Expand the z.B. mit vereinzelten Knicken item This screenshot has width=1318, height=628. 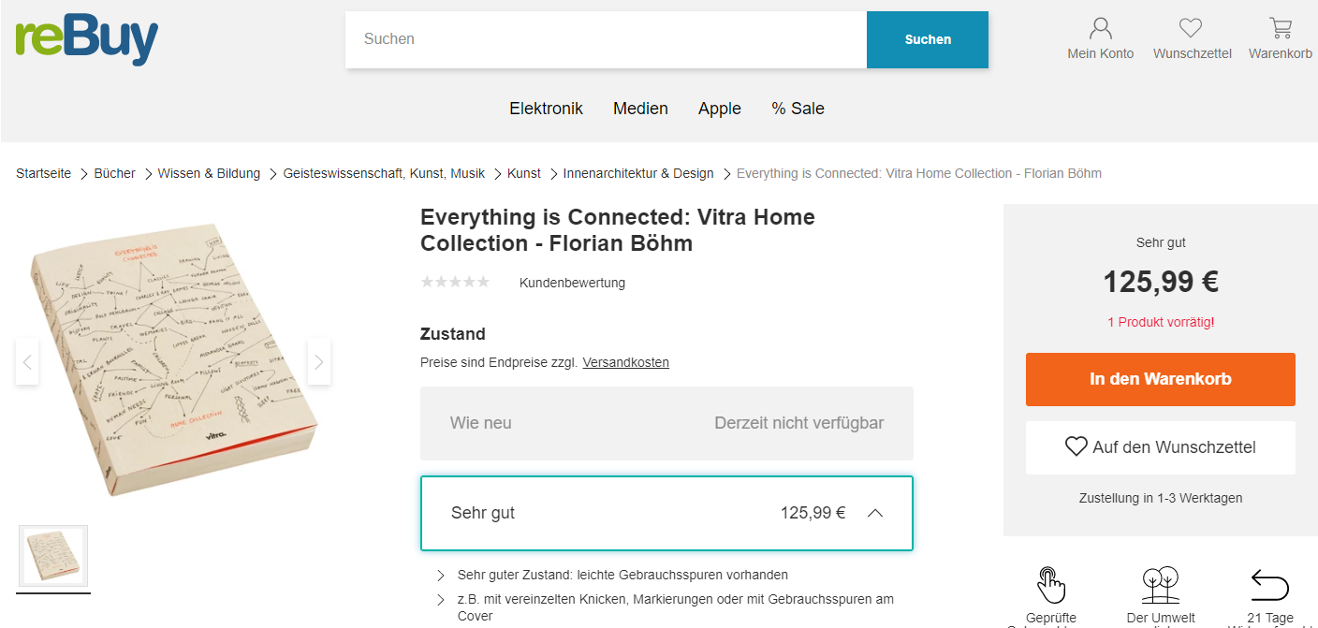coord(441,600)
